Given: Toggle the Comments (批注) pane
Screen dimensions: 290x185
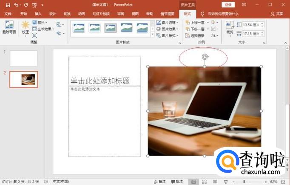Looking at the screenshot, I should [x=177, y=182].
